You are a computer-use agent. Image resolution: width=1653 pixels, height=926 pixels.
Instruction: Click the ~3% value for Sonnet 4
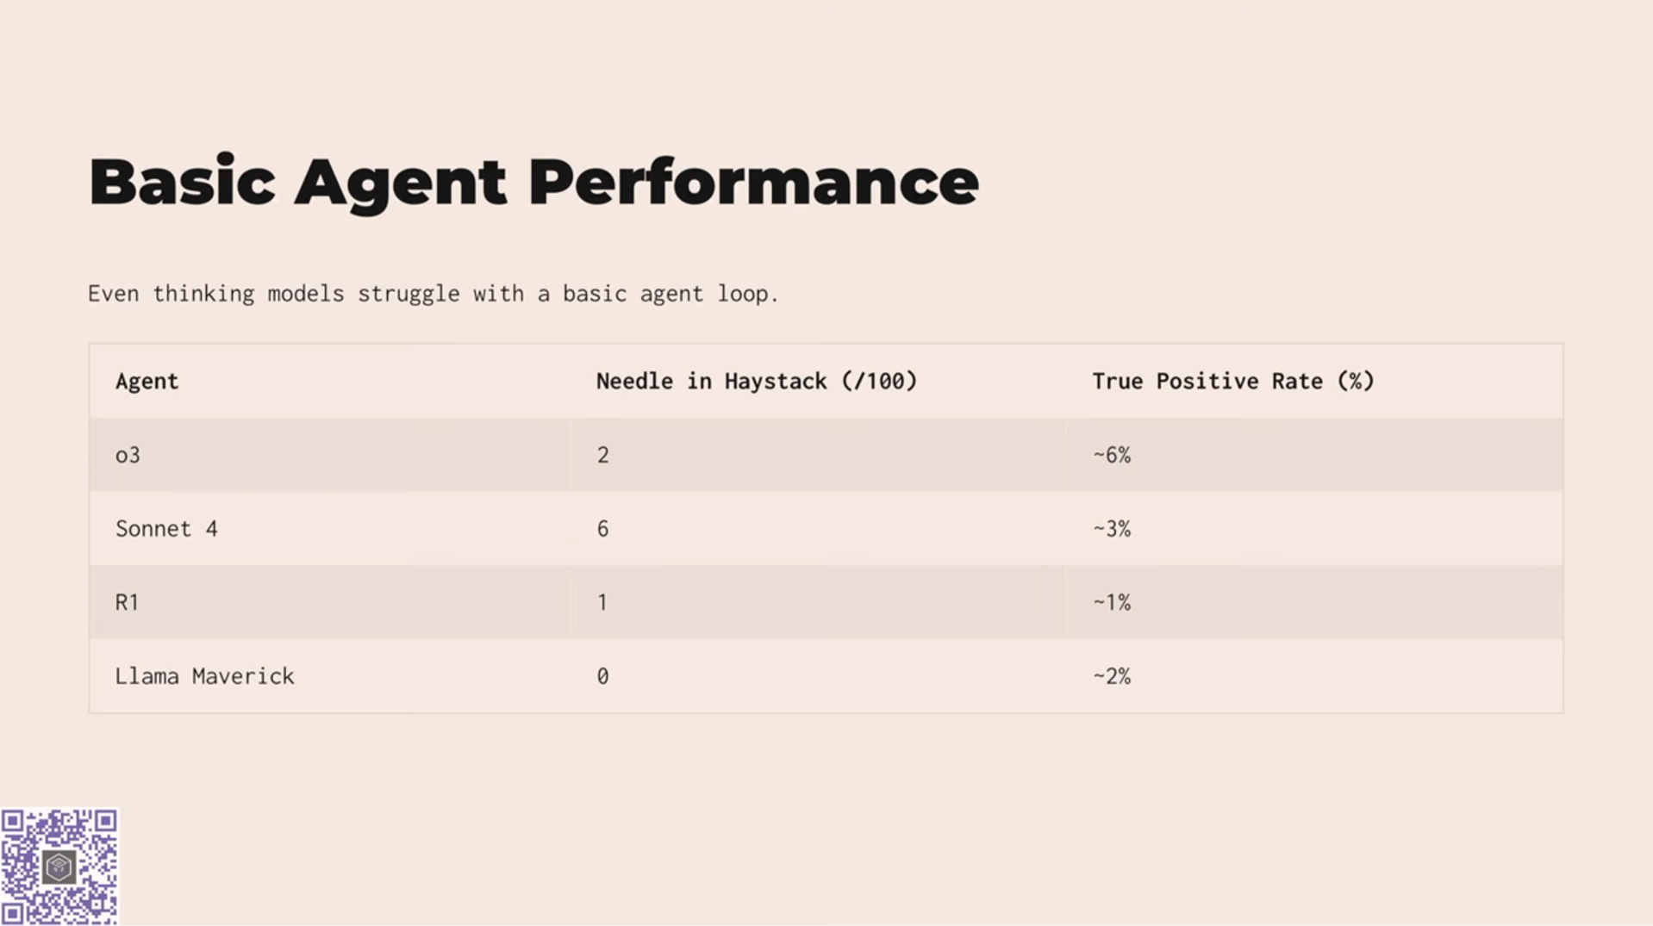1112,529
